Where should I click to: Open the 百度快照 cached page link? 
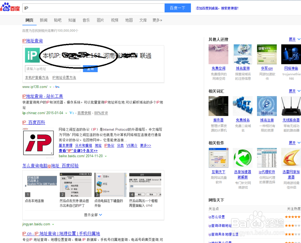(84, 113)
